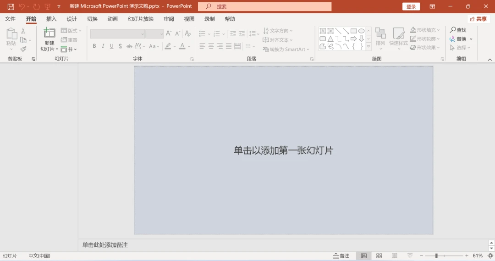Toggle Justify paragraph alignment
495x261 pixels.
pos(229,46)
